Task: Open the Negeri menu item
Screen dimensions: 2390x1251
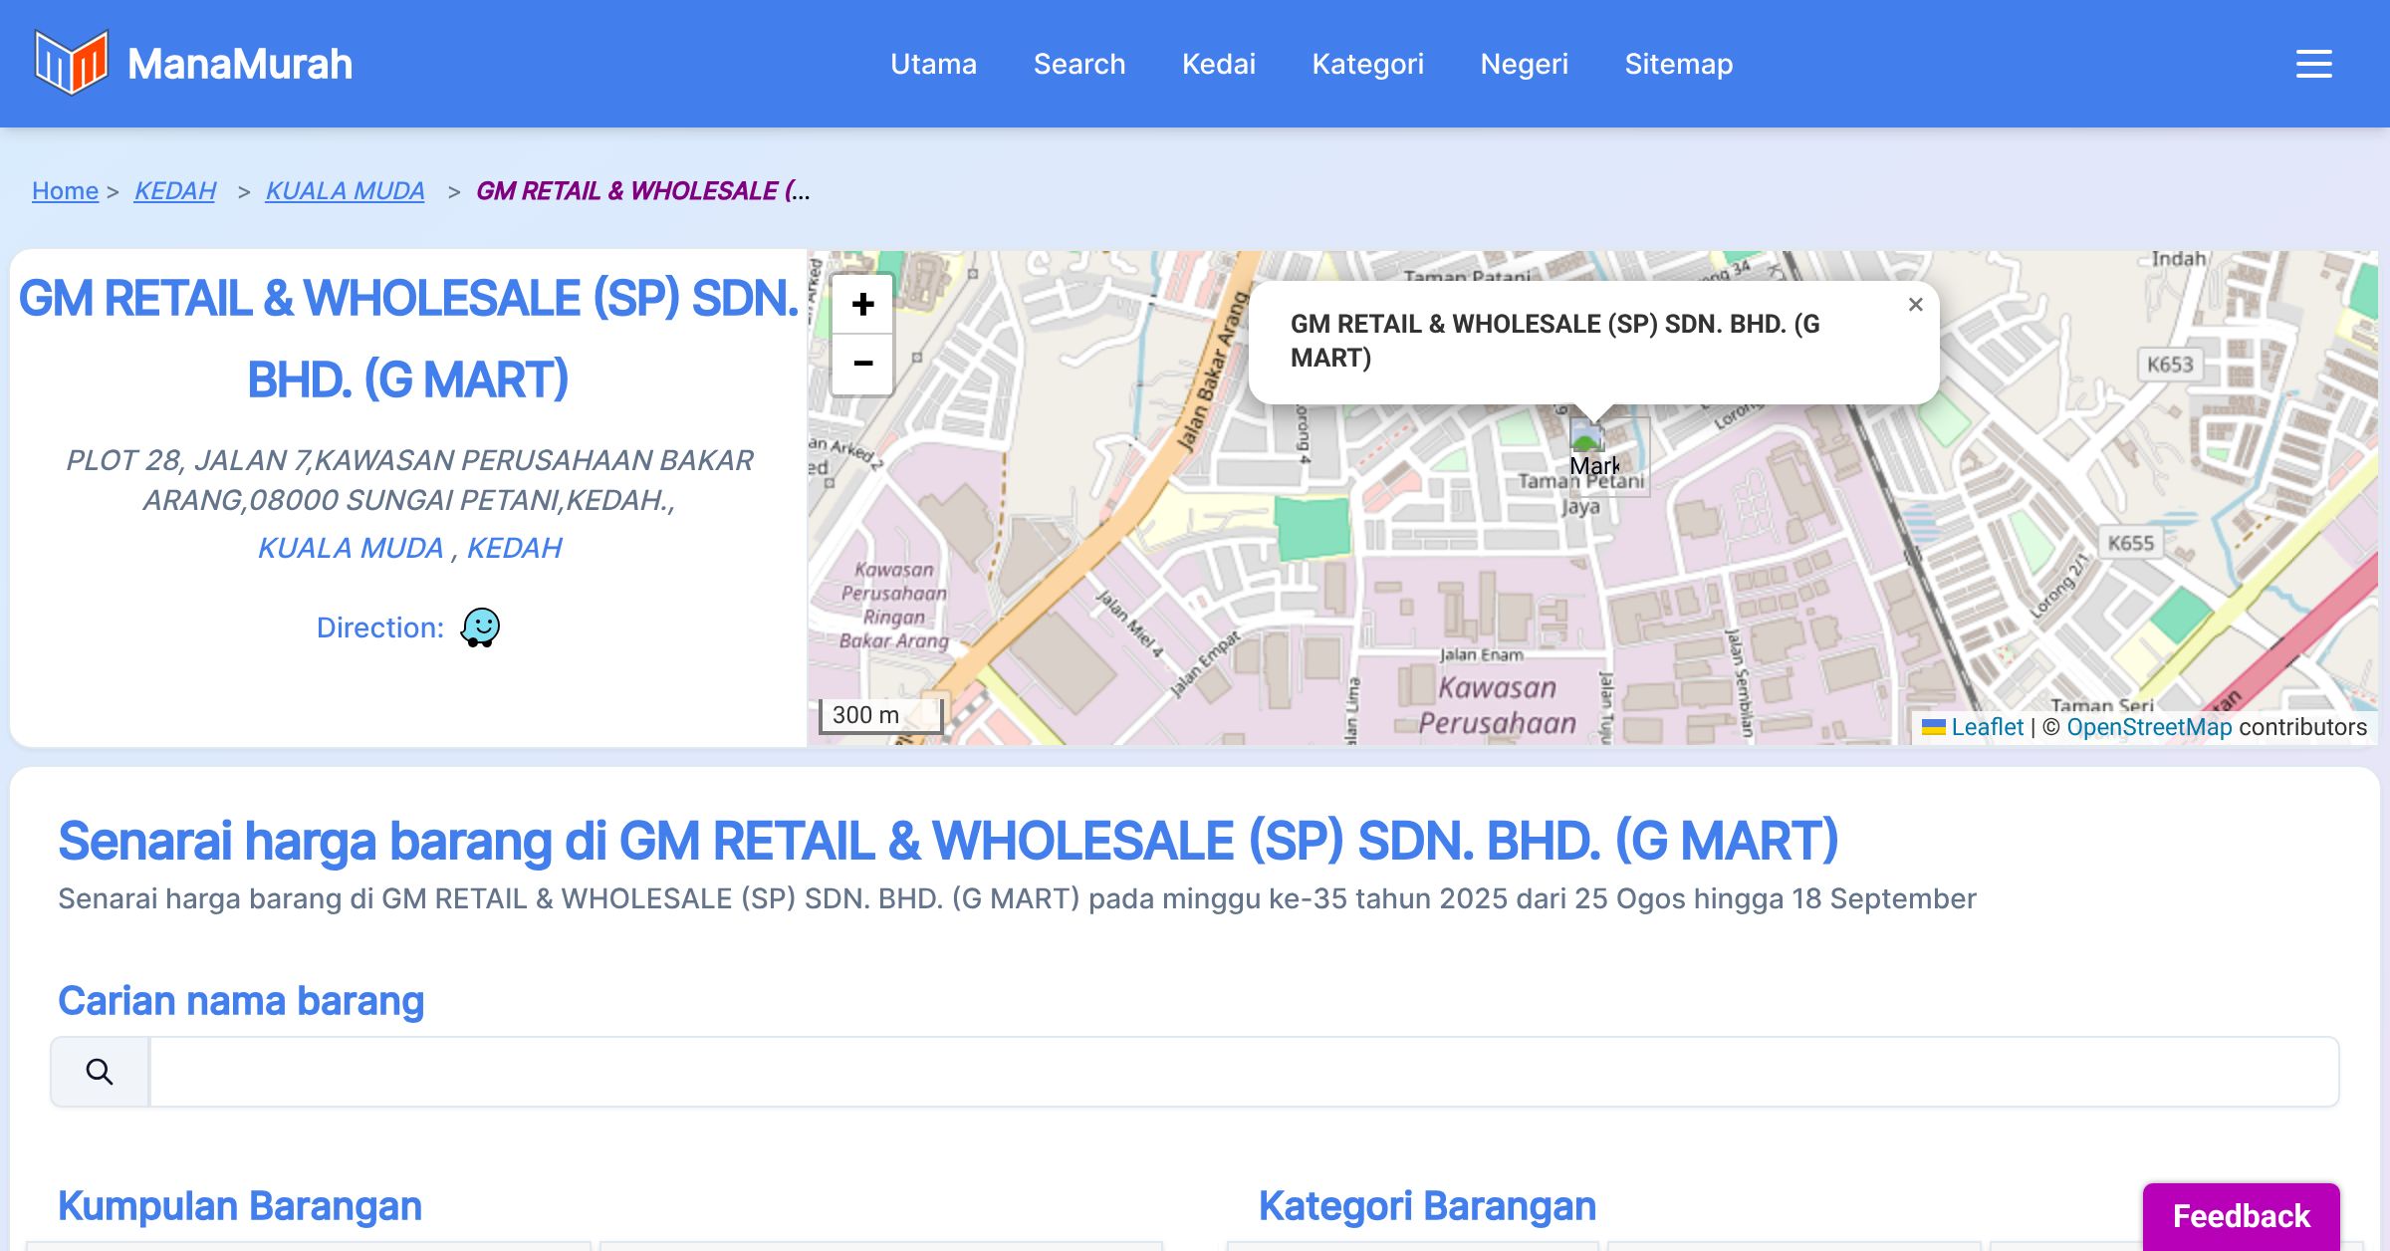Action: (1524, 64)
